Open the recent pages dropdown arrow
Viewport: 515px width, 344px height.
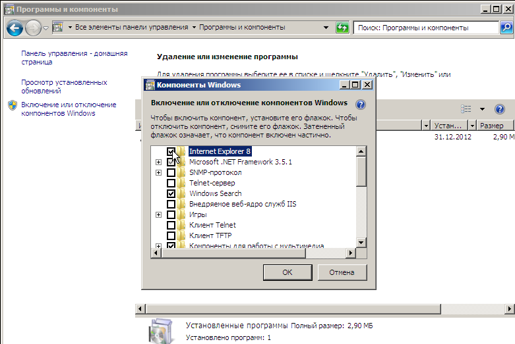pos(46,28)
